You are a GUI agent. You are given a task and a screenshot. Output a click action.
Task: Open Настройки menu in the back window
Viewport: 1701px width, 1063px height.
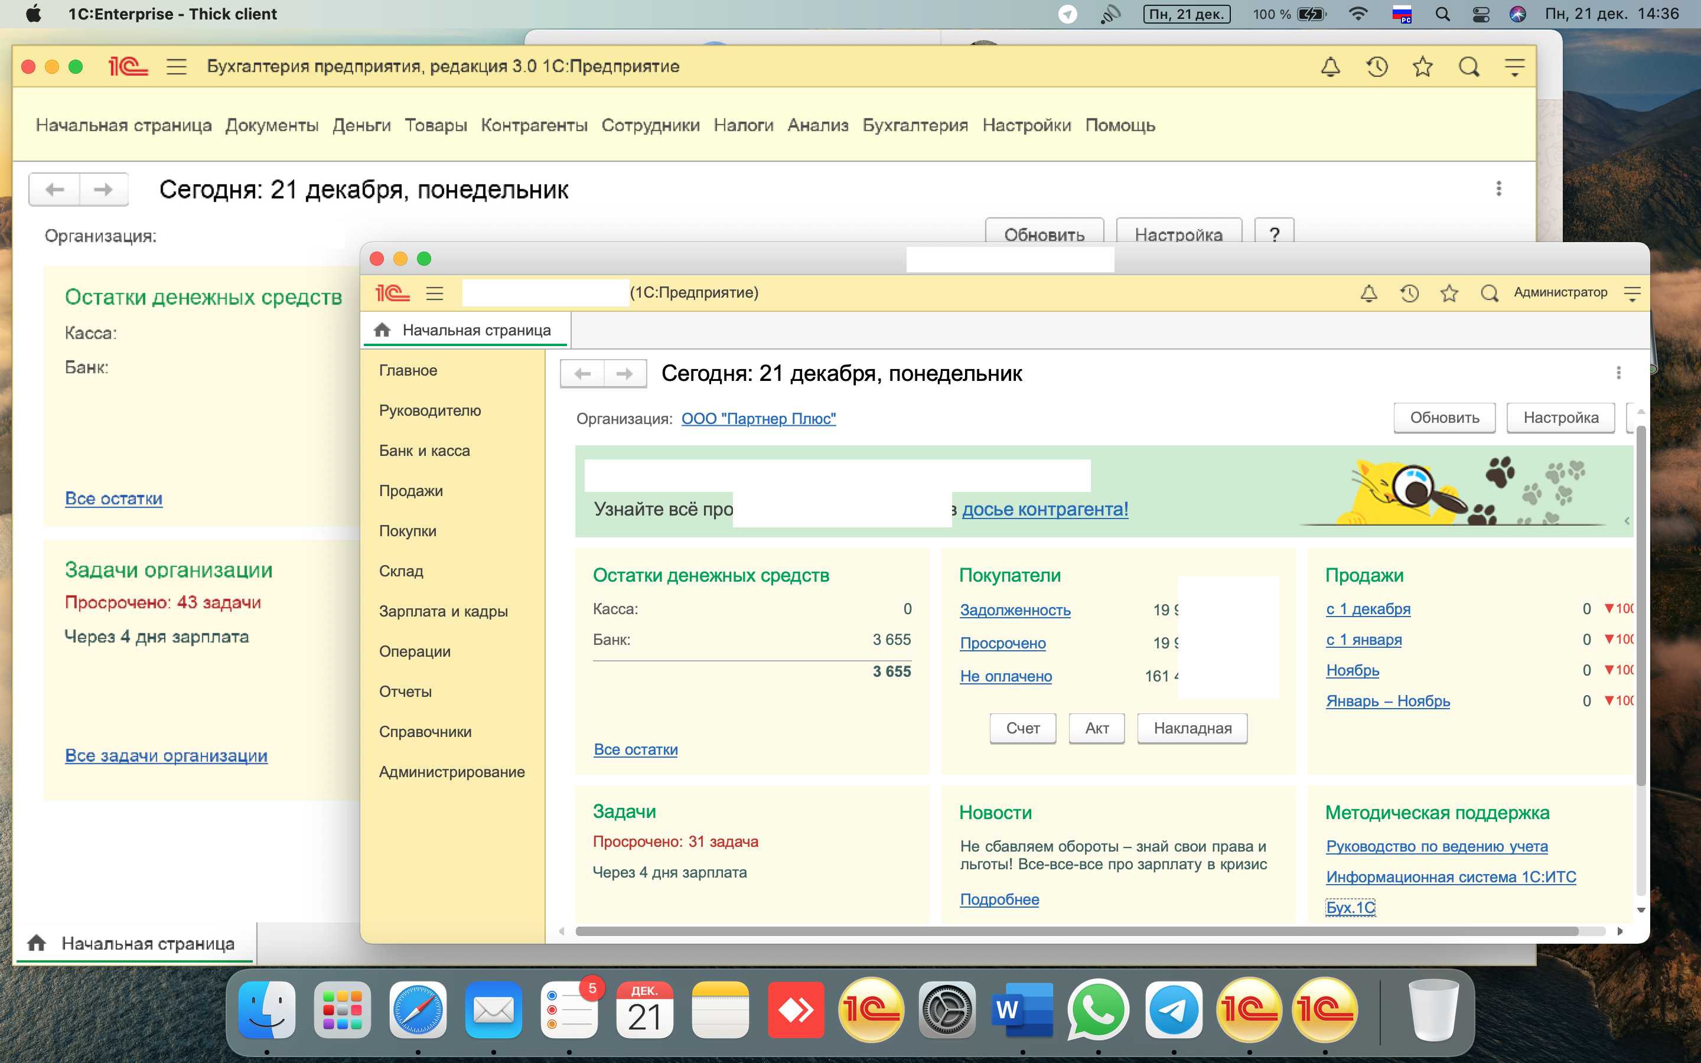coord(1027,125)
